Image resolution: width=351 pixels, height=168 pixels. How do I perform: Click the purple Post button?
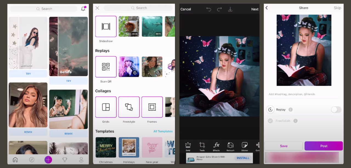324,146
